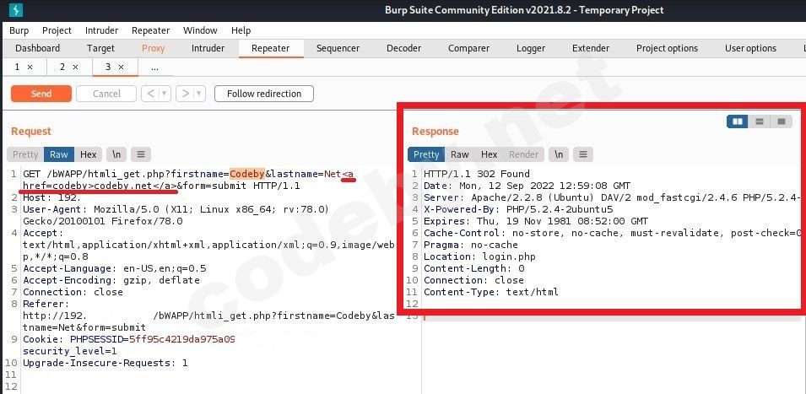Click 'Upgrade-Insecure-Requests: 1' header line

(105, 363)
